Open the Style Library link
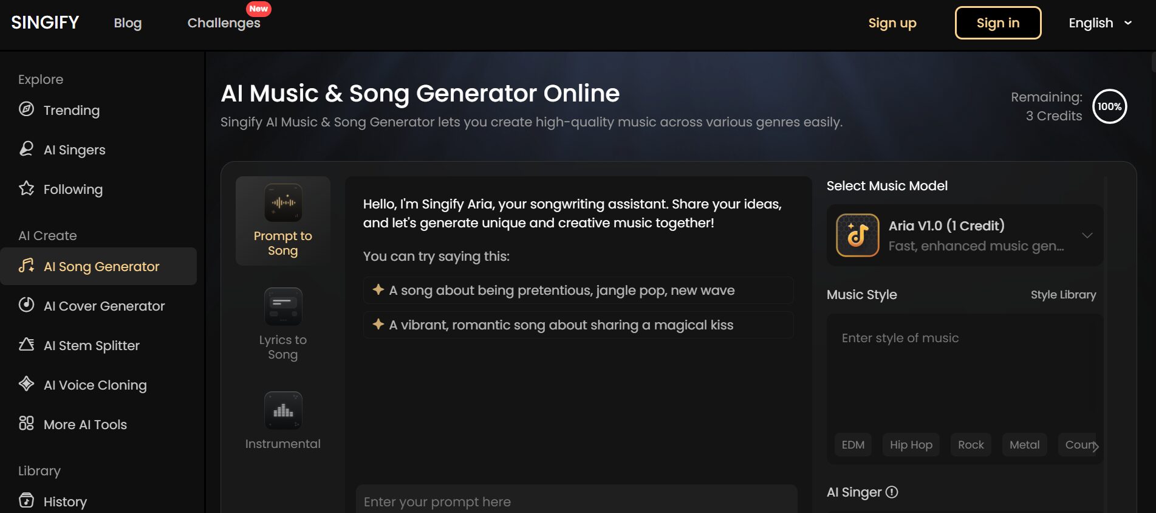 pos(1063,295)
